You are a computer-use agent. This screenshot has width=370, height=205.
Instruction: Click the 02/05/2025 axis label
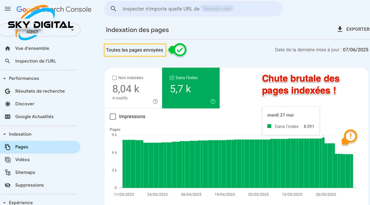click(x=258, y=194)
